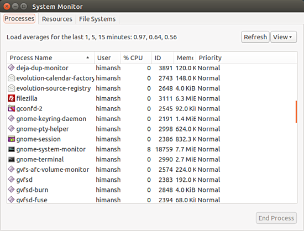Click the Refresh button
This screenshot has height=231, width=304.
pos(255,37)
